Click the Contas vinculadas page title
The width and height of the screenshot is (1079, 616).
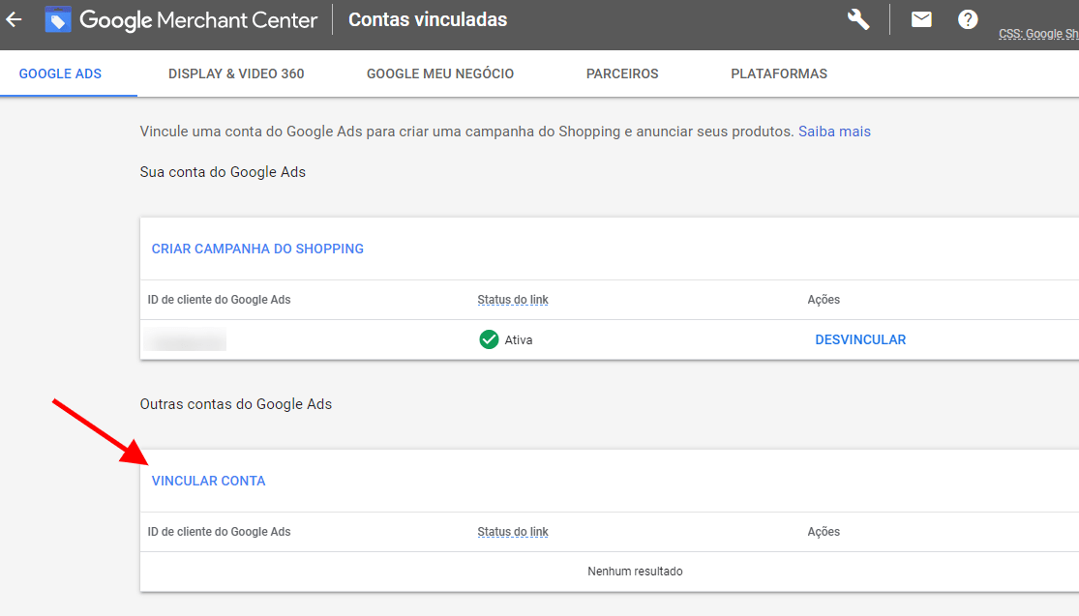pyautogui.click(x=428, y=19)
